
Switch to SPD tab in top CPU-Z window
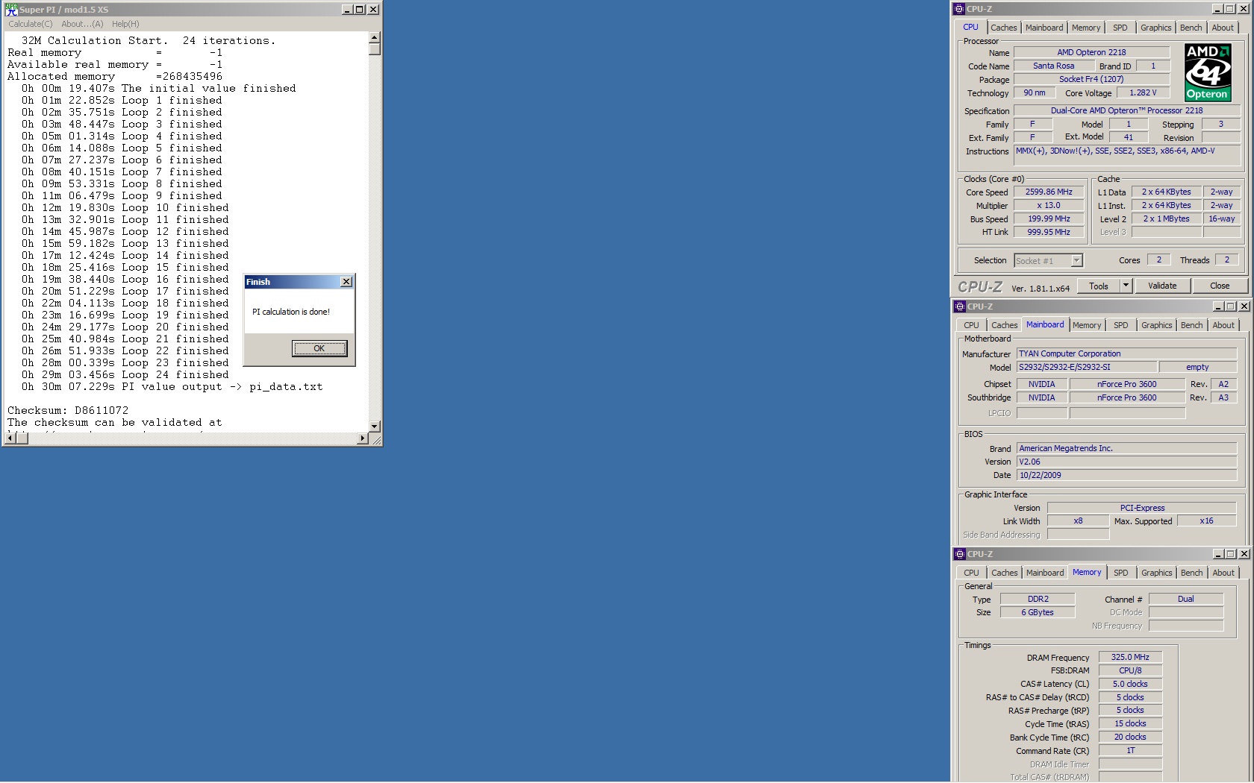[1120, 28]
